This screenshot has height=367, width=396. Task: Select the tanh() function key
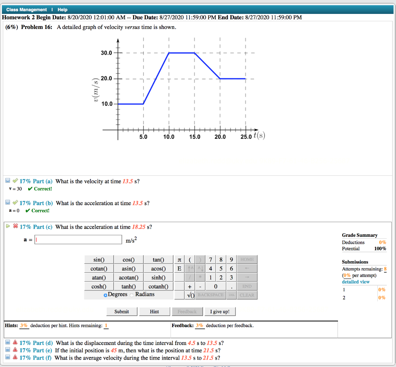[129, 286]
